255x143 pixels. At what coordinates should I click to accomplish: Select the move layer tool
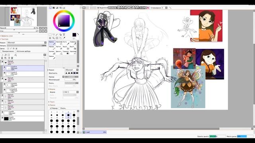tap(50, 38)
